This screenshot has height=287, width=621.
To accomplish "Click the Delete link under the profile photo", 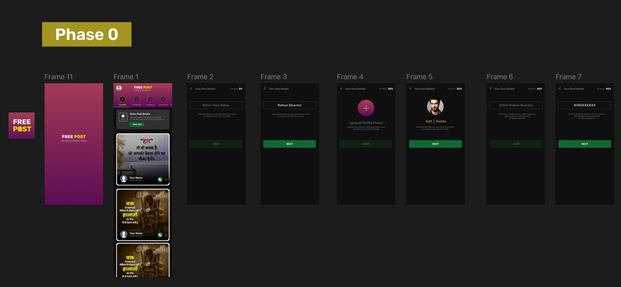I will pyautogui.click(x=441, y=121).
